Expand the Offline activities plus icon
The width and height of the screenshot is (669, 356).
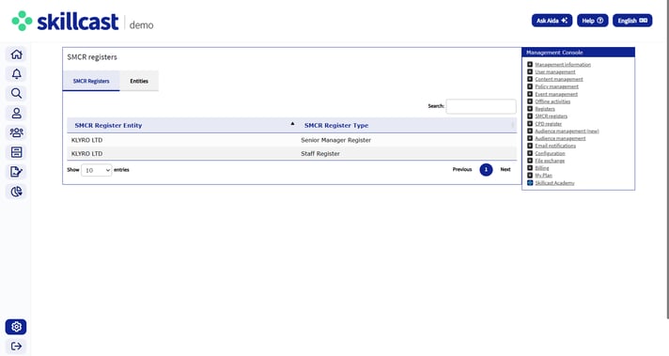[x=530, y=101]
